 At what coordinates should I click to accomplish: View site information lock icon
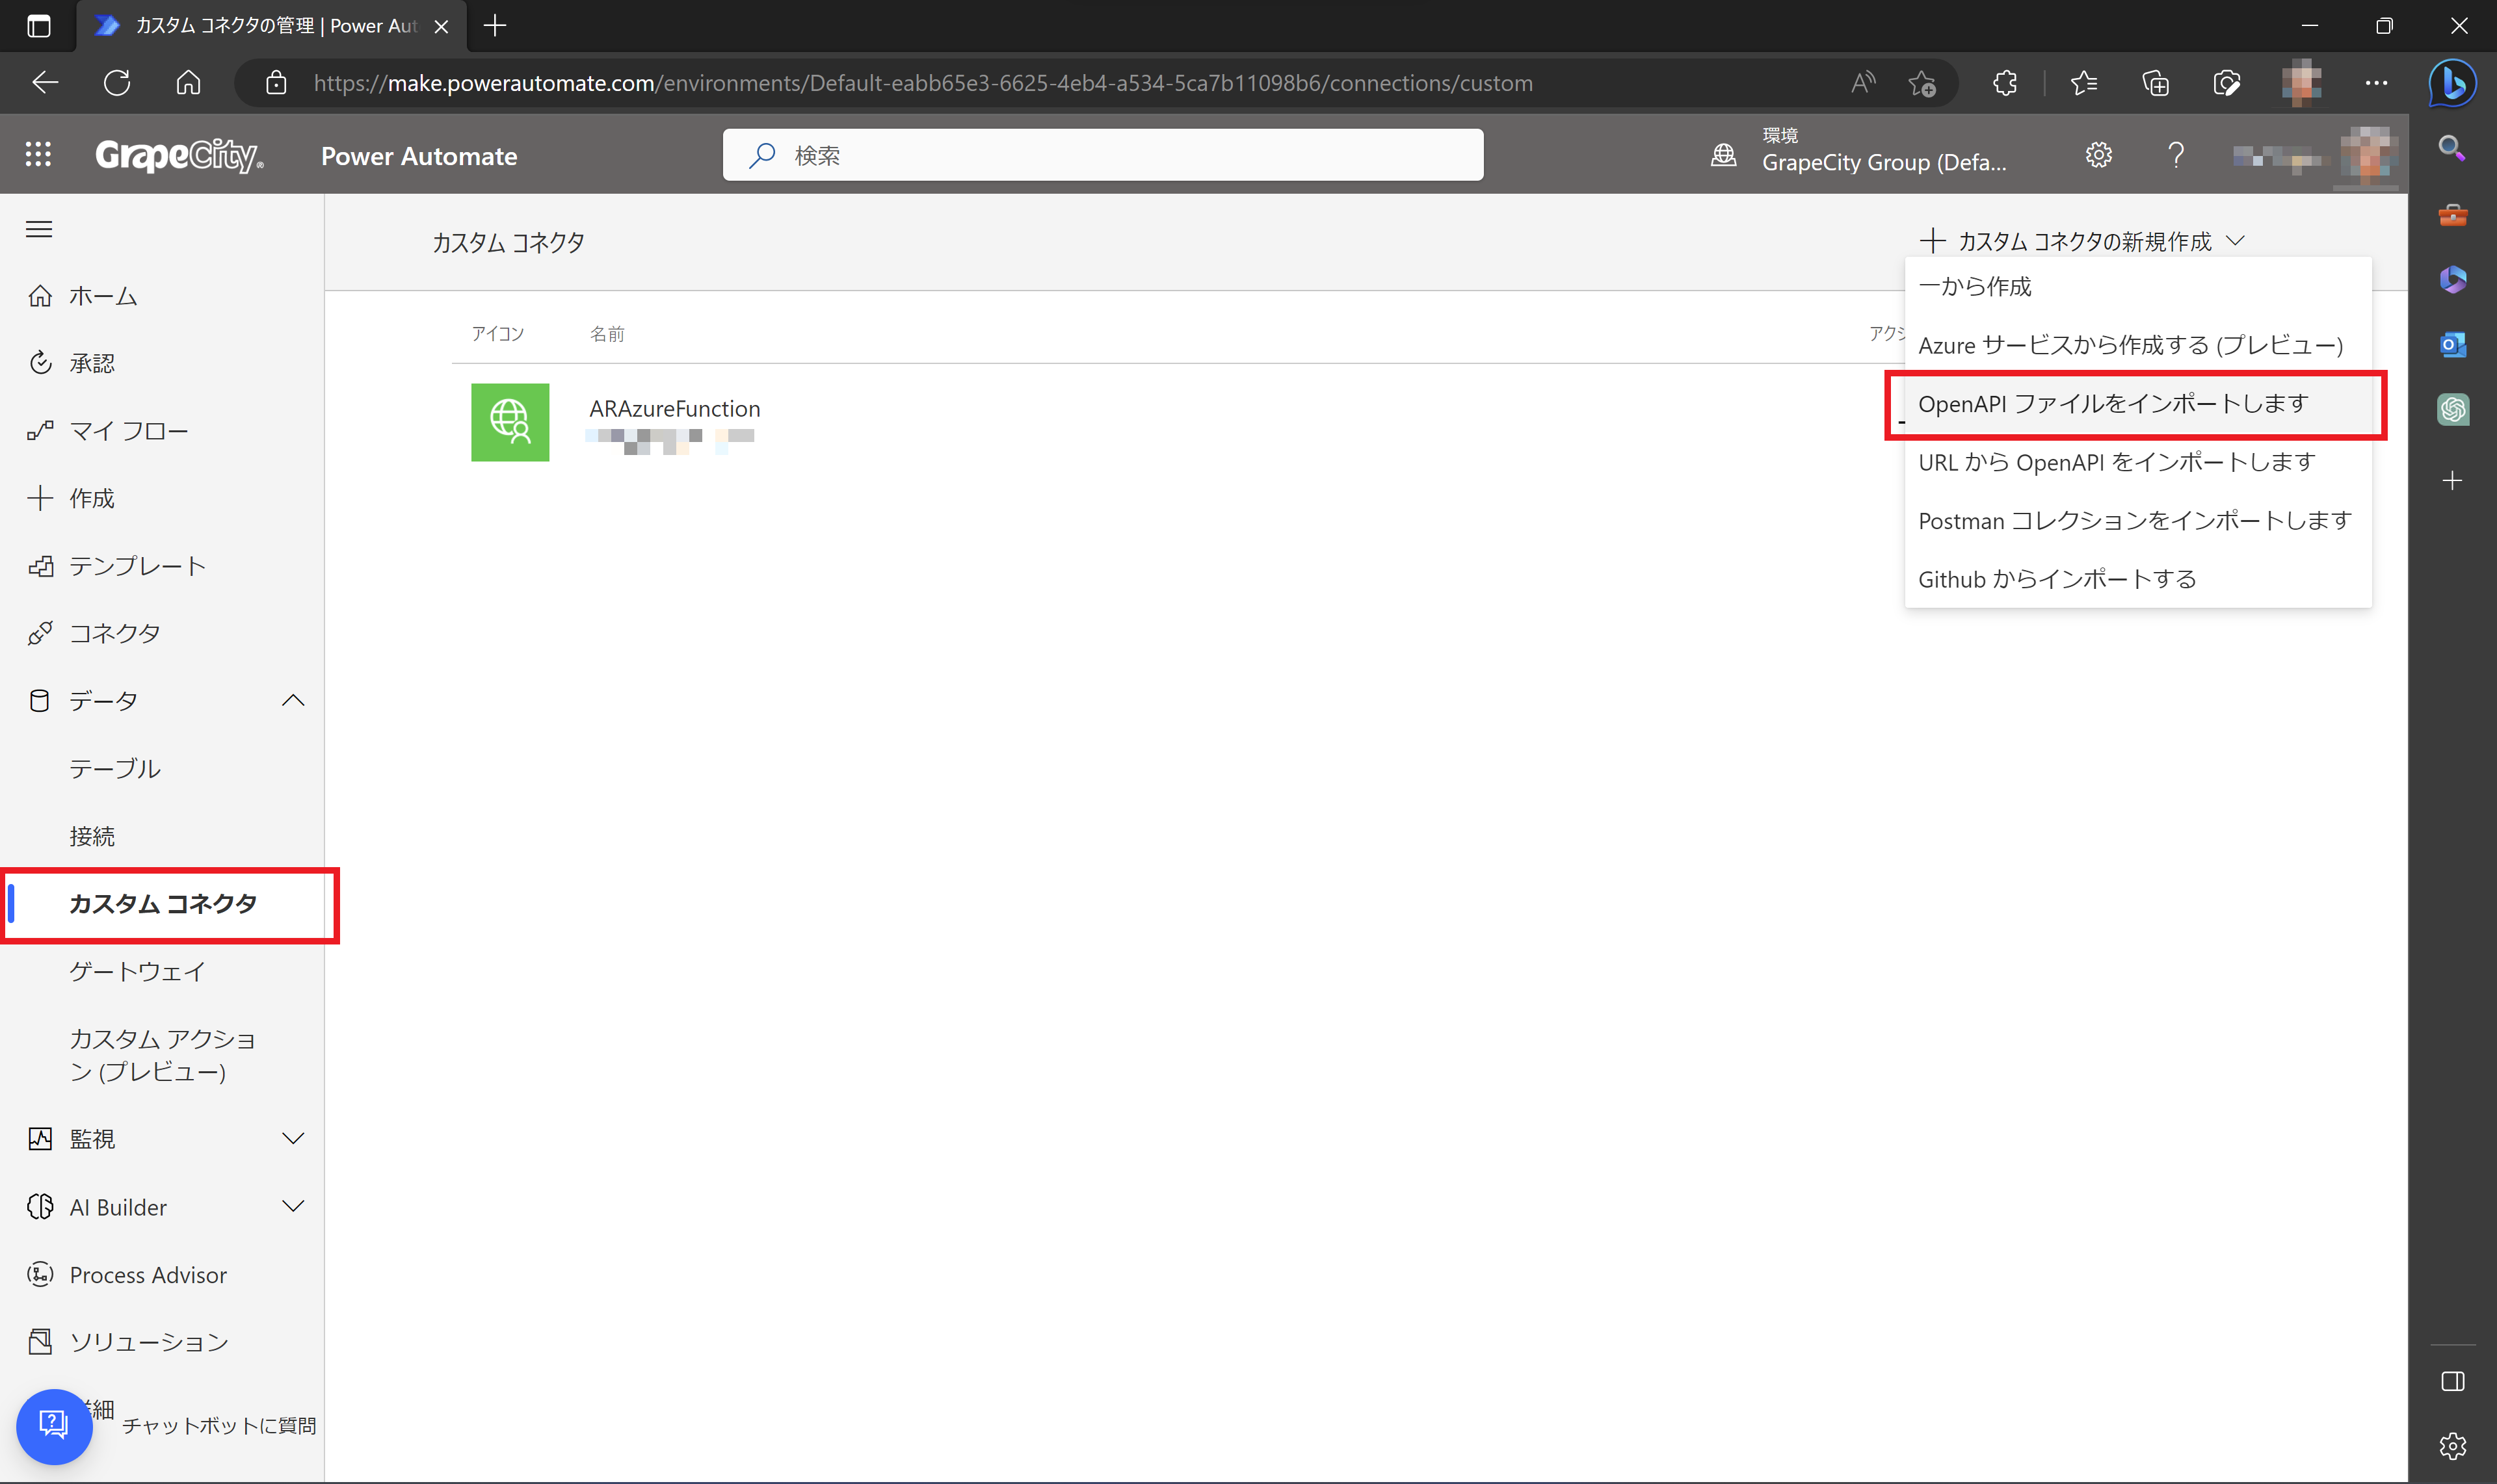coord(276,83)
